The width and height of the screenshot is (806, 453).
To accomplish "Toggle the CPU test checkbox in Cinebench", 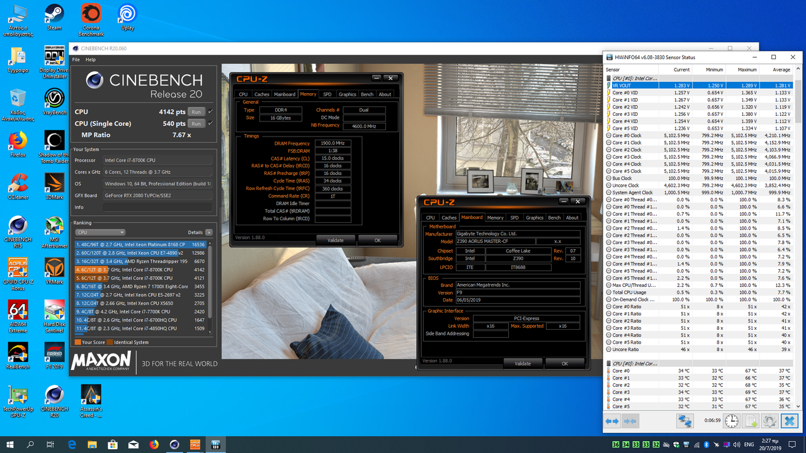I will pos(210,112).
